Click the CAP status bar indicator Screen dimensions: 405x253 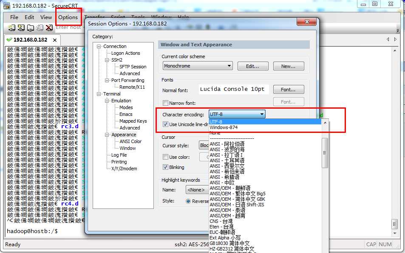[x=371, y=244]
